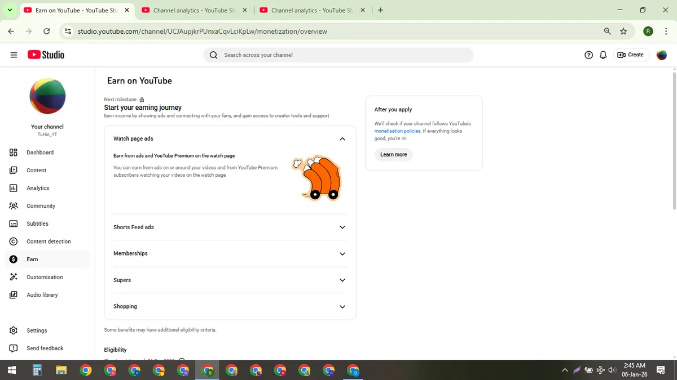This screenshot has height=380, width=677.
Task: Go back in the browser
Action: [x=11, y=32]
